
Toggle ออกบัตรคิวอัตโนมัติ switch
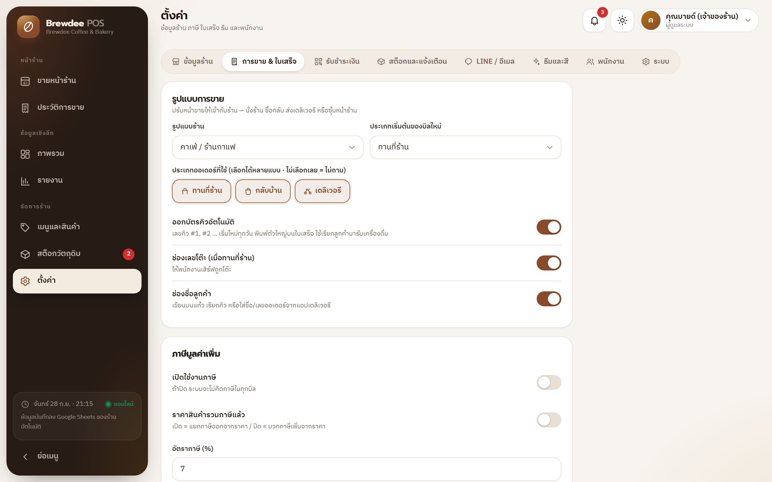[549, 227]
